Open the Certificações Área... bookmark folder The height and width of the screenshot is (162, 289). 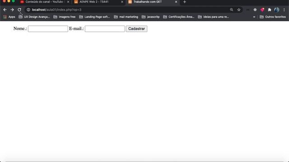(179, 17)
